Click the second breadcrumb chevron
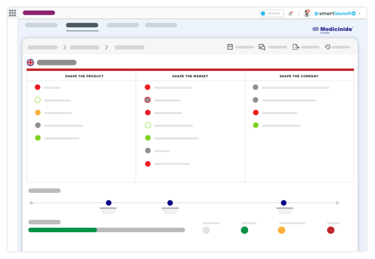 click(x=107, y=47)
